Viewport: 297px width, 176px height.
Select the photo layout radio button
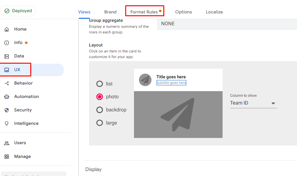(100, 97)
